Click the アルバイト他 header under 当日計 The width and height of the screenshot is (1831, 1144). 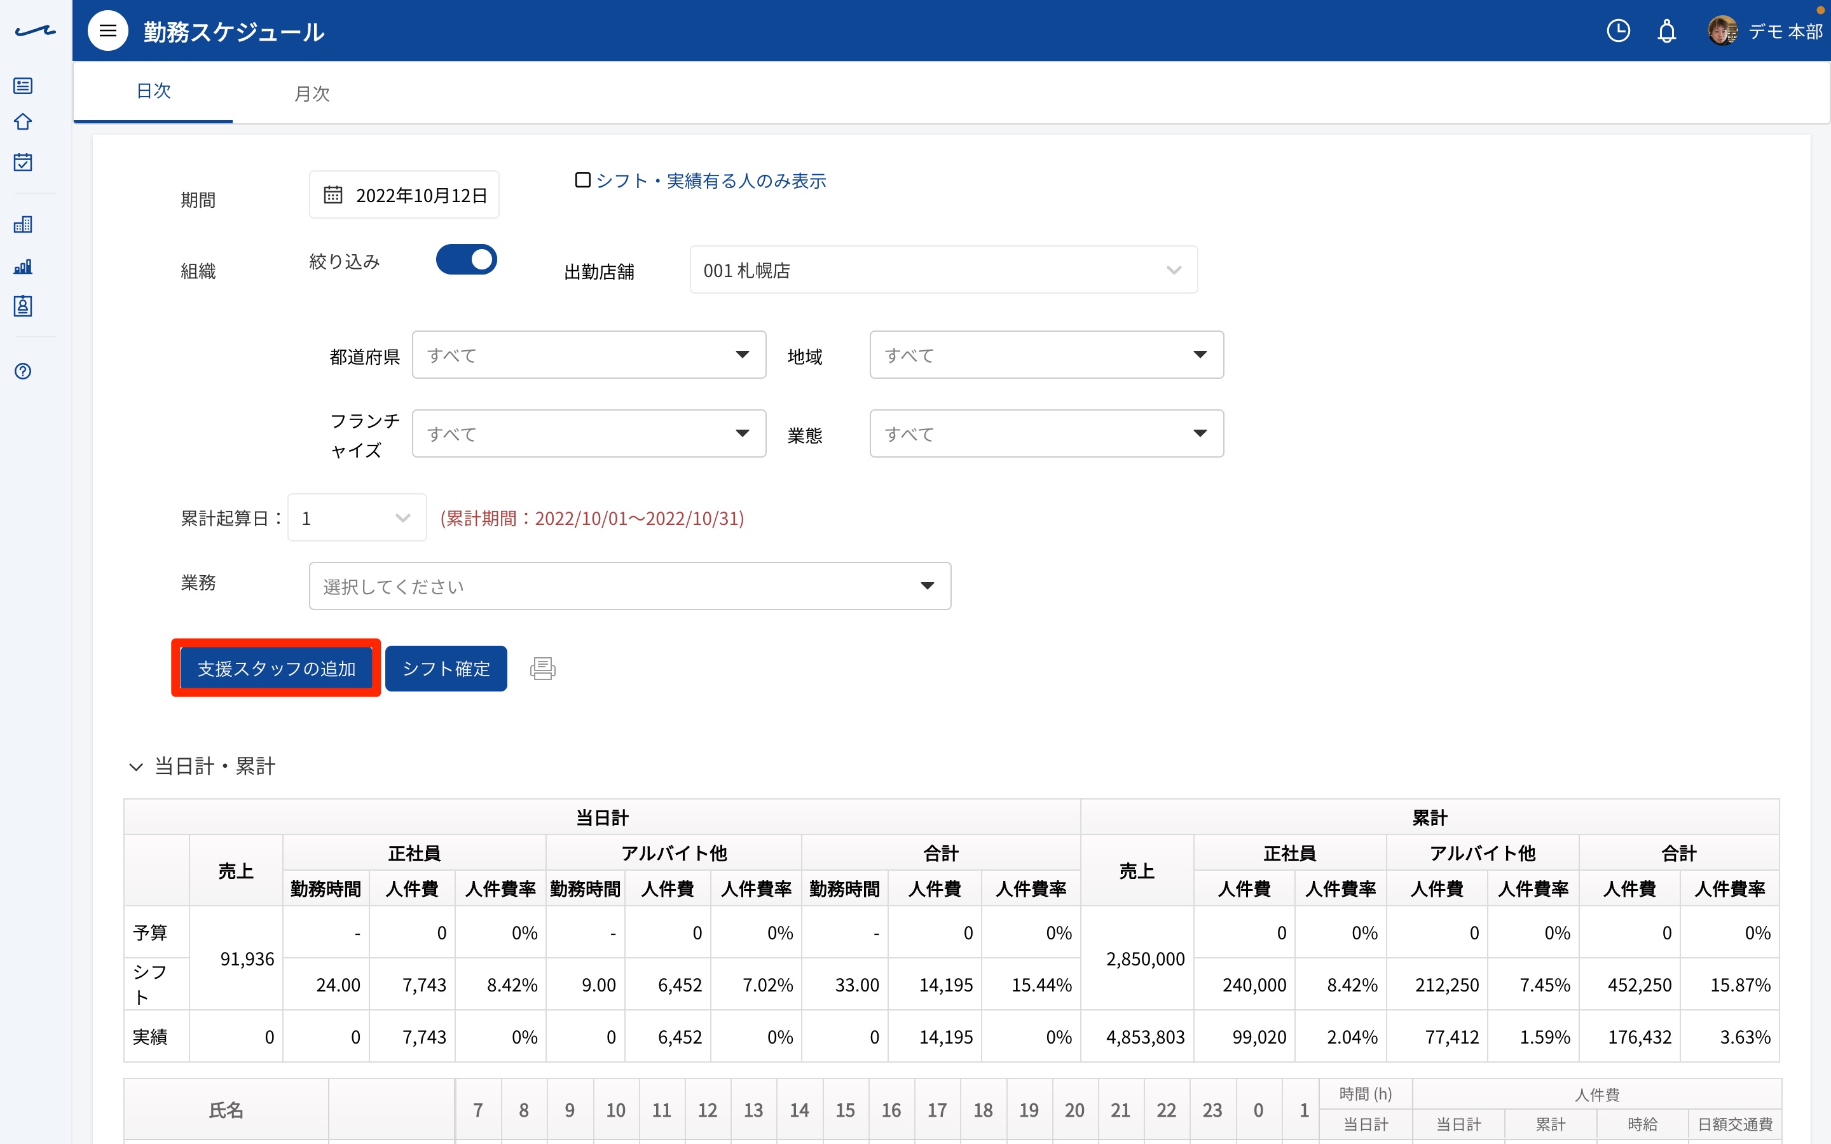(673, 853)
